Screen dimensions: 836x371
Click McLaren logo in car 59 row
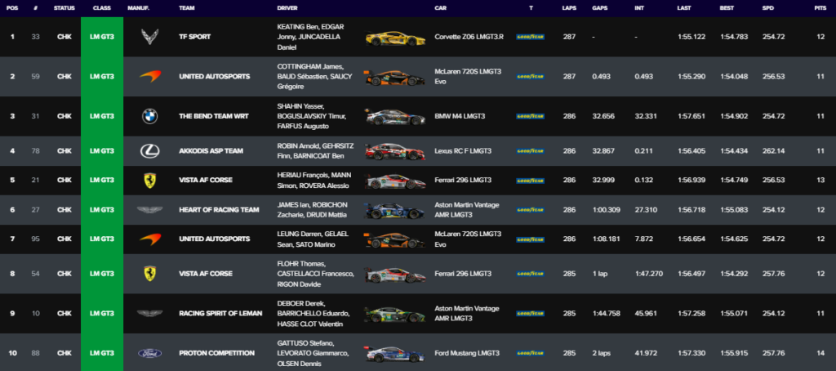[x=150, y=76]
